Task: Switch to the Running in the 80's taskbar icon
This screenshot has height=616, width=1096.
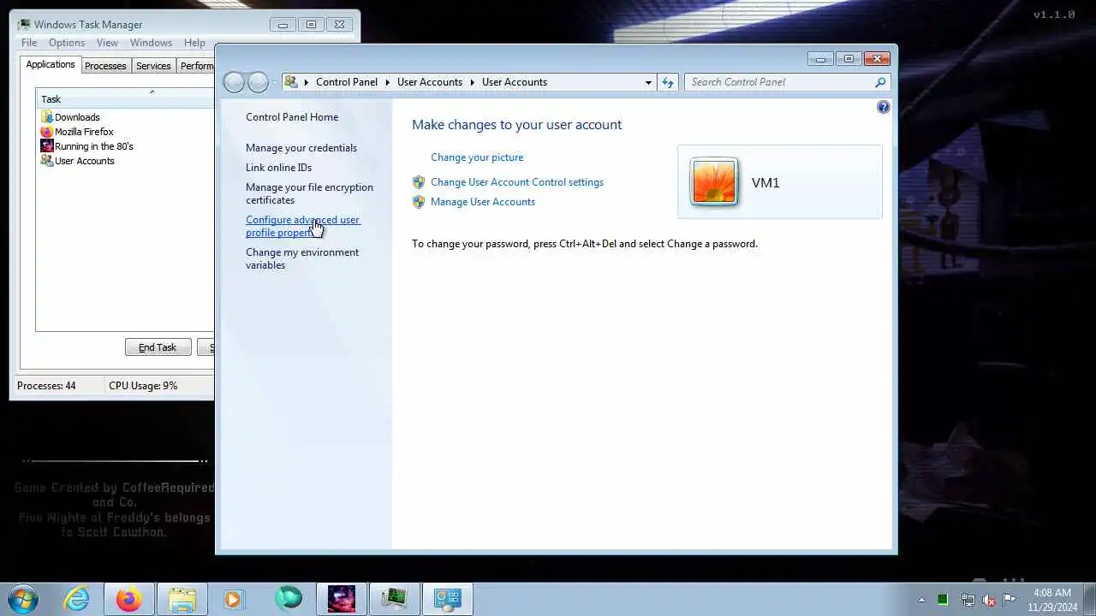Action: click(341, 599)
